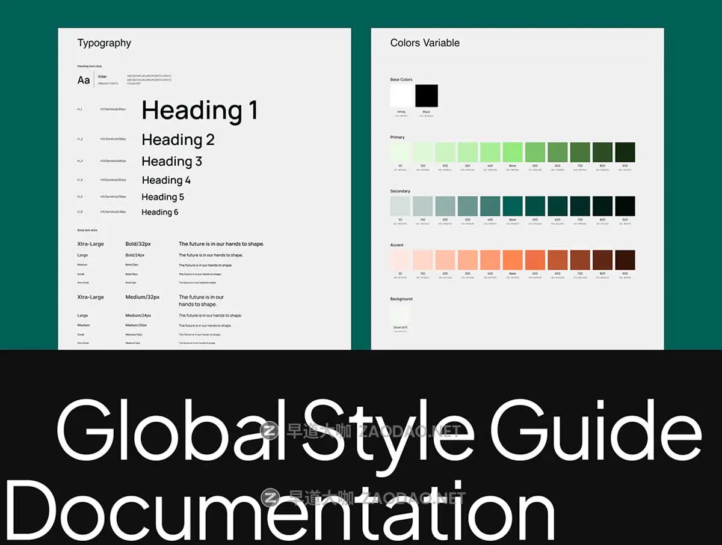
Task: Click the Snow Drift background swatch
Action: [400, 314]
